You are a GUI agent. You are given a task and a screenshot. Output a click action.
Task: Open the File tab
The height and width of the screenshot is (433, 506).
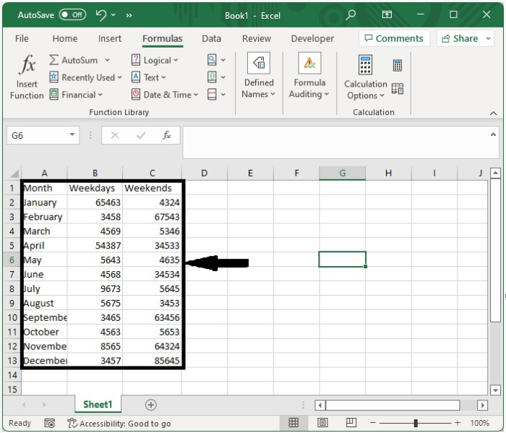pos(22,39)
